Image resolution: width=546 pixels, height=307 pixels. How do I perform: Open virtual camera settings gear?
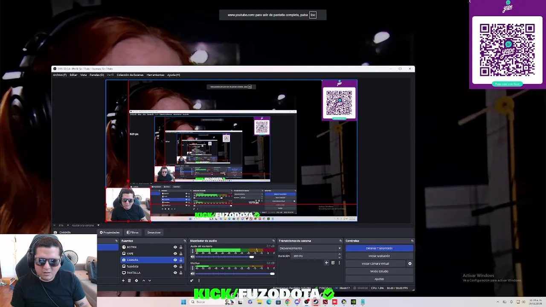[410, 264]
